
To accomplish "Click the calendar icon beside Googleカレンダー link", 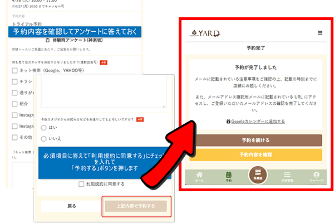I will [x=228, y=122].
